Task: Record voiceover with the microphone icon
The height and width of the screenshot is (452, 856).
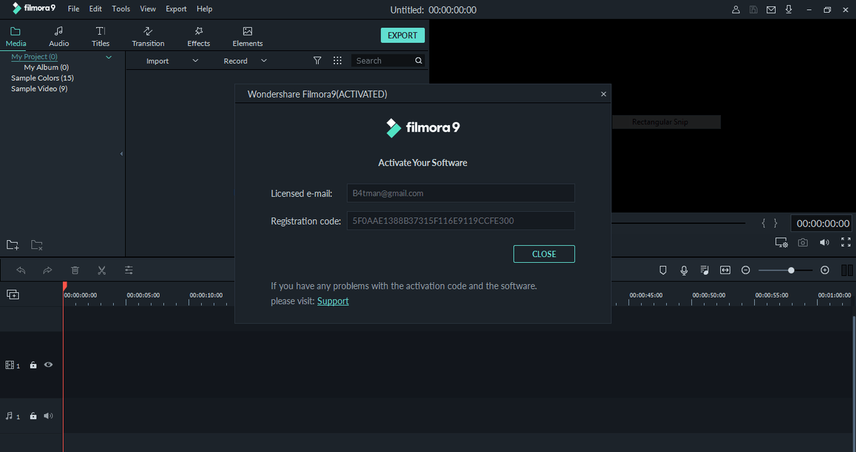Action: pos(684,270)
